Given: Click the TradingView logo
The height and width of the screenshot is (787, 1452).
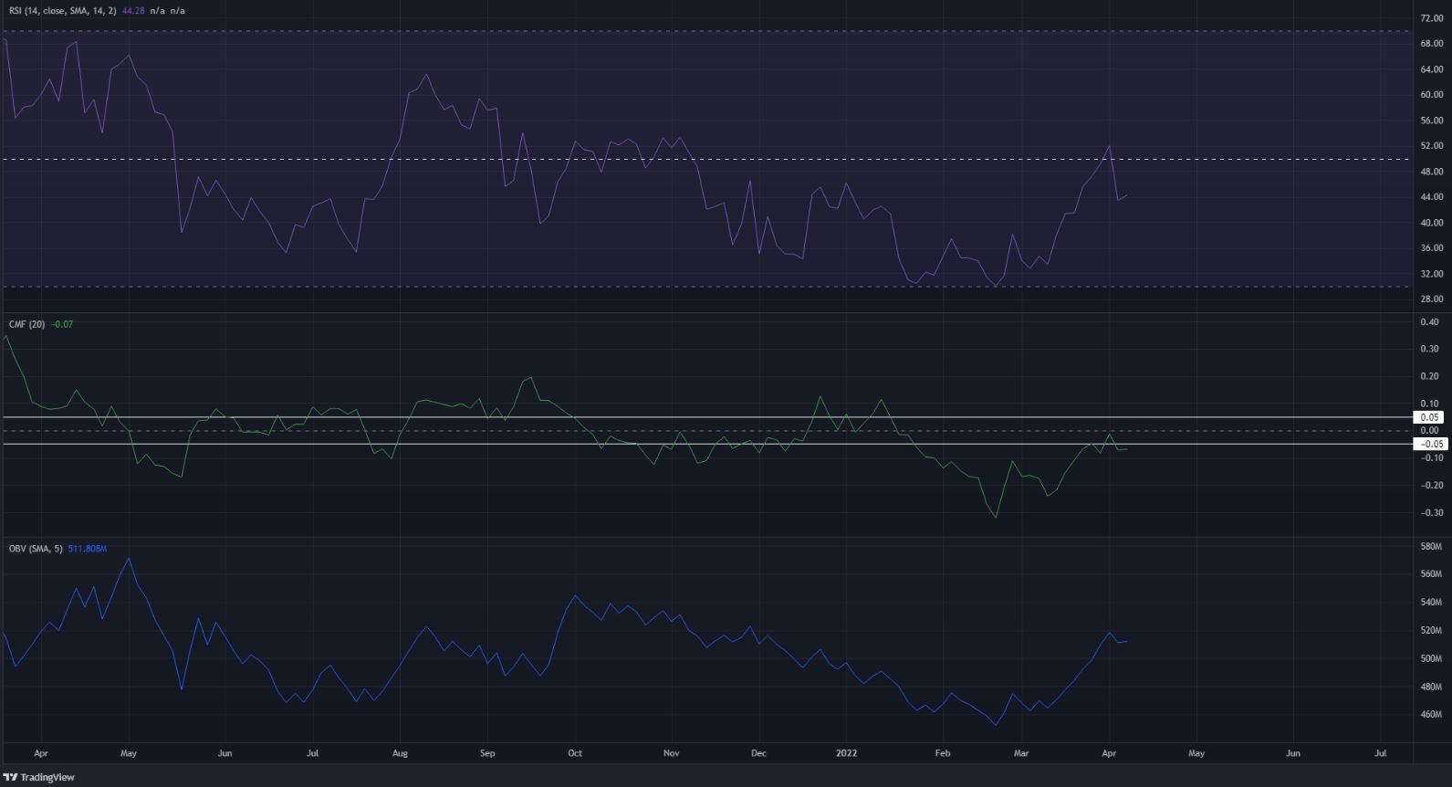Looking at the screenshot, I should coord(38,777).
